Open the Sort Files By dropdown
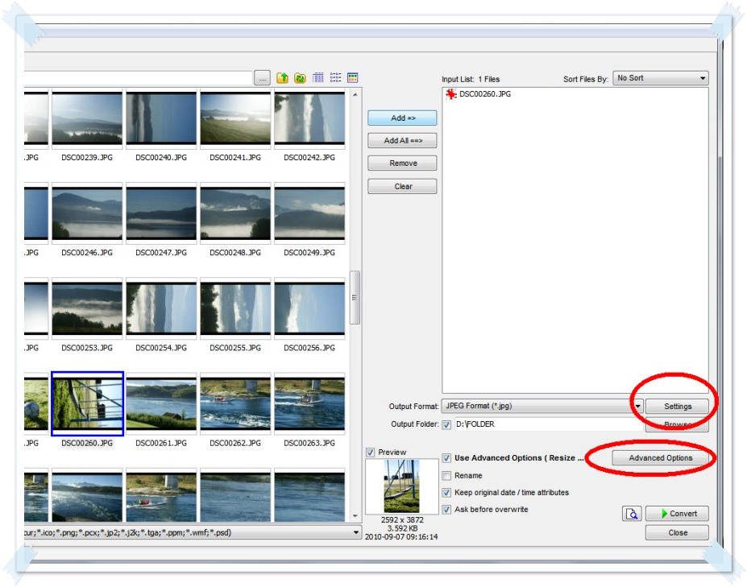This screenshot has height=587, width=747. click(x=659, y=78)
